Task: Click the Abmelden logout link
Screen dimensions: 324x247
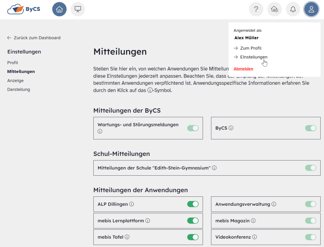Action: click(x=243, y=69)
